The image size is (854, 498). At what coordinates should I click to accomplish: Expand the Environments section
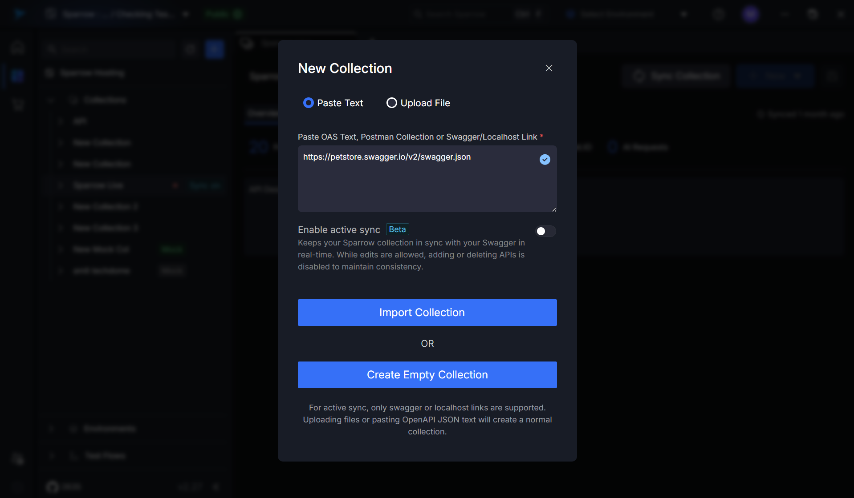51,428
